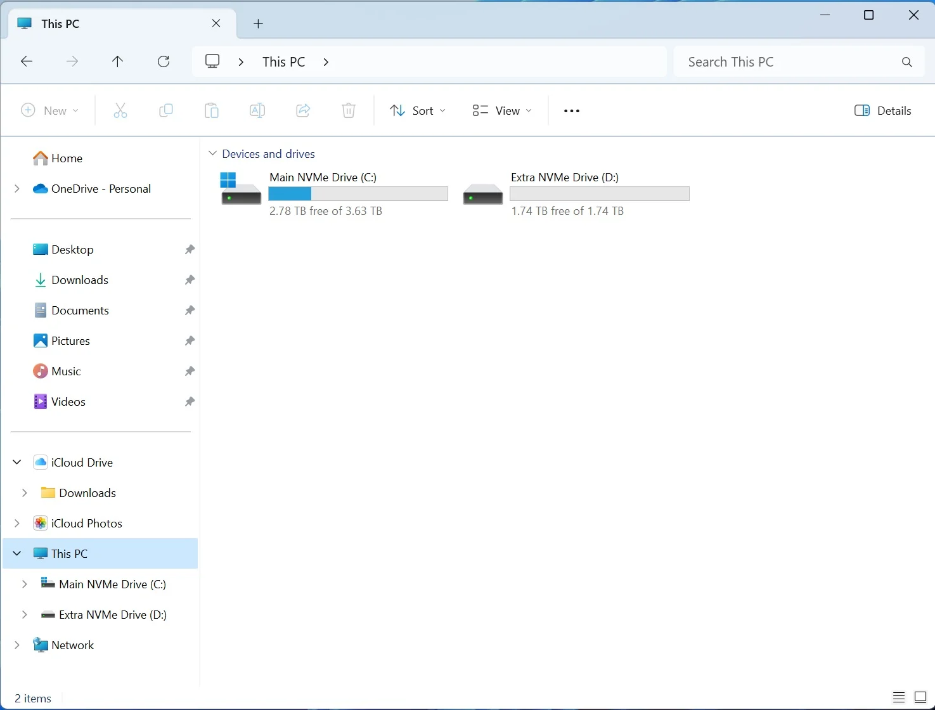The image size is (935, 710).
Task: Toggle the Details pane
Action: coord(883,111)
